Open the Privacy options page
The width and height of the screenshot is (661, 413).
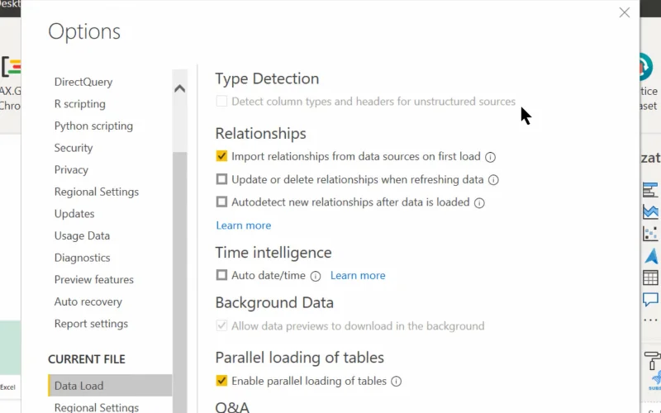(71, 170)
